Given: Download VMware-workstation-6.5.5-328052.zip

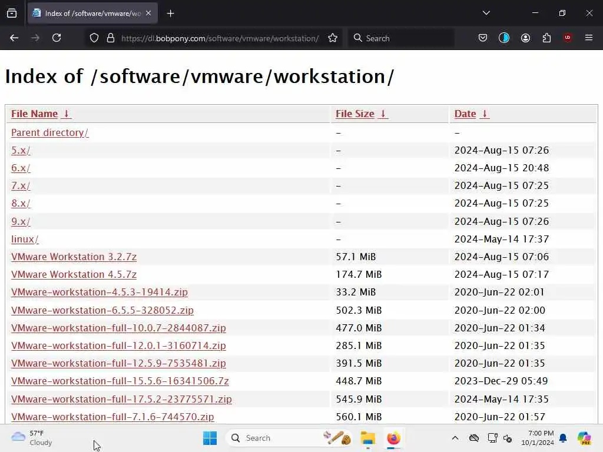Looking at the screenshot, I should tap(102, 310).
